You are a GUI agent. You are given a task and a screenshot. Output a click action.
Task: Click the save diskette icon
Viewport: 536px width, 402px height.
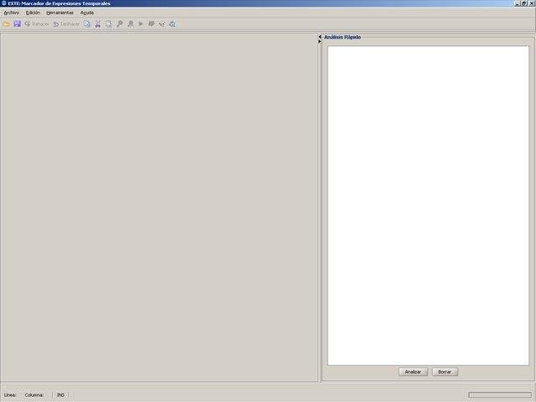click(17, 24)
